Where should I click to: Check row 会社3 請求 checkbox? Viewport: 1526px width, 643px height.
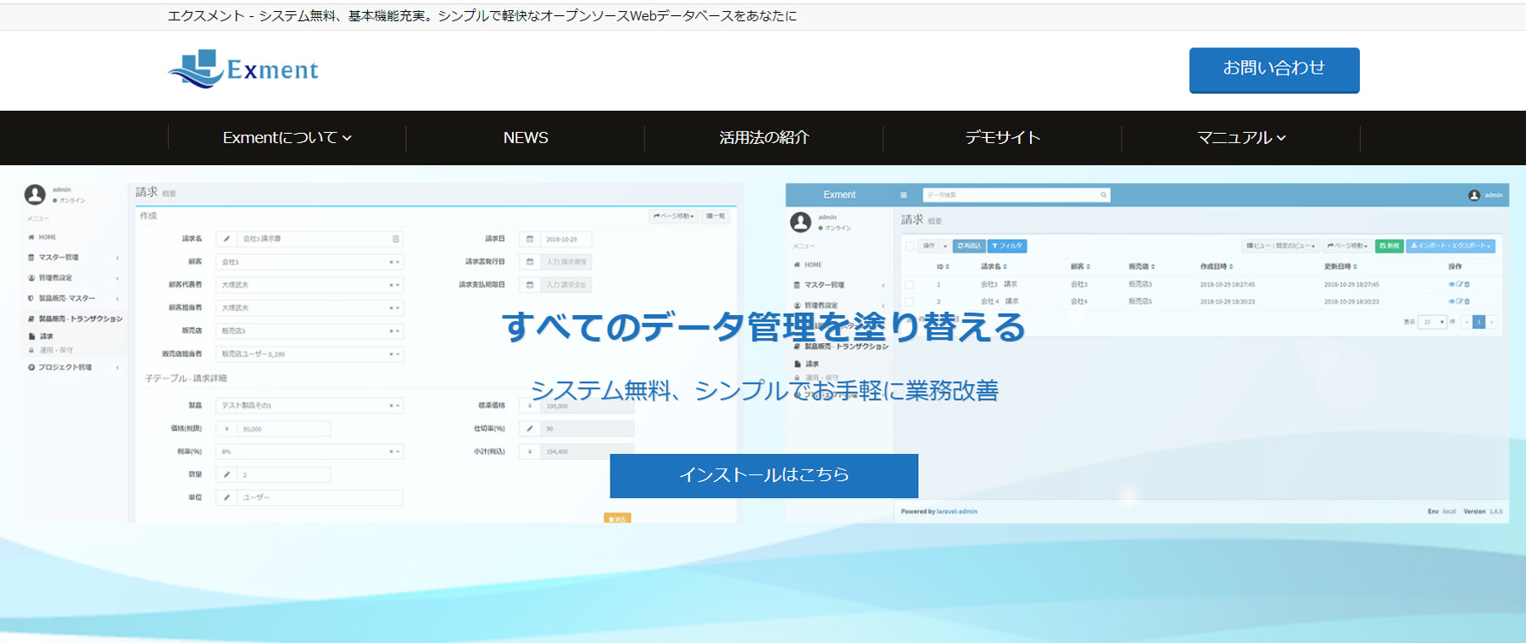909,285
